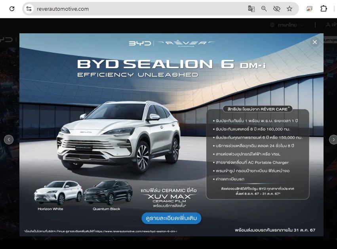337x249 pixels.
Task: Click the สิทธิประโยชน์จาก RÊVER CARE heading
Action: (257, 109)
